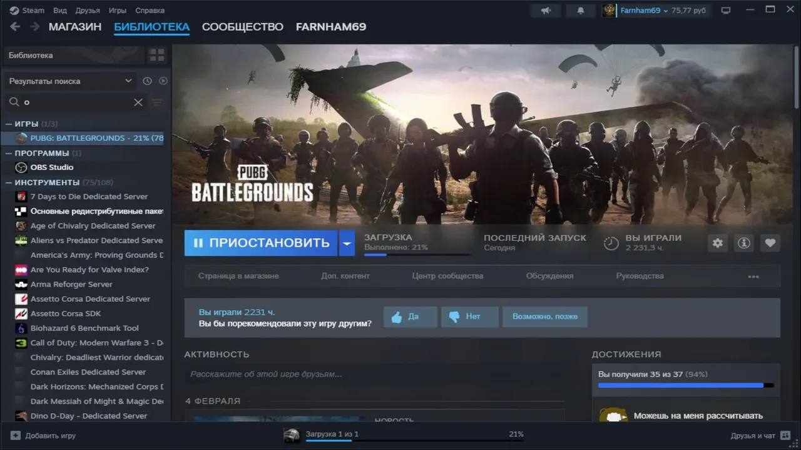This screenshot has width=801, height=450.
Task: Go back with the left arrow
Action: tap(15, 27)
